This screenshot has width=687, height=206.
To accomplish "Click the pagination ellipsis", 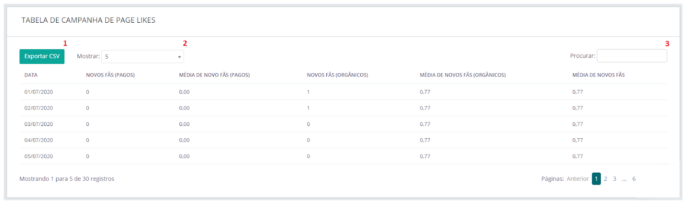I will 624,179.
